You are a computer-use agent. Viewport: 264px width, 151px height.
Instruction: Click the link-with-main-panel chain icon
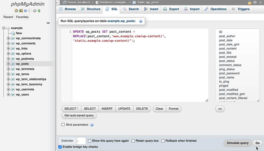click(x=48, y=23)
